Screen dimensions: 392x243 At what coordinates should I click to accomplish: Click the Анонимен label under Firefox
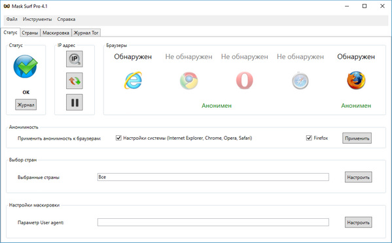coord(356,106)
